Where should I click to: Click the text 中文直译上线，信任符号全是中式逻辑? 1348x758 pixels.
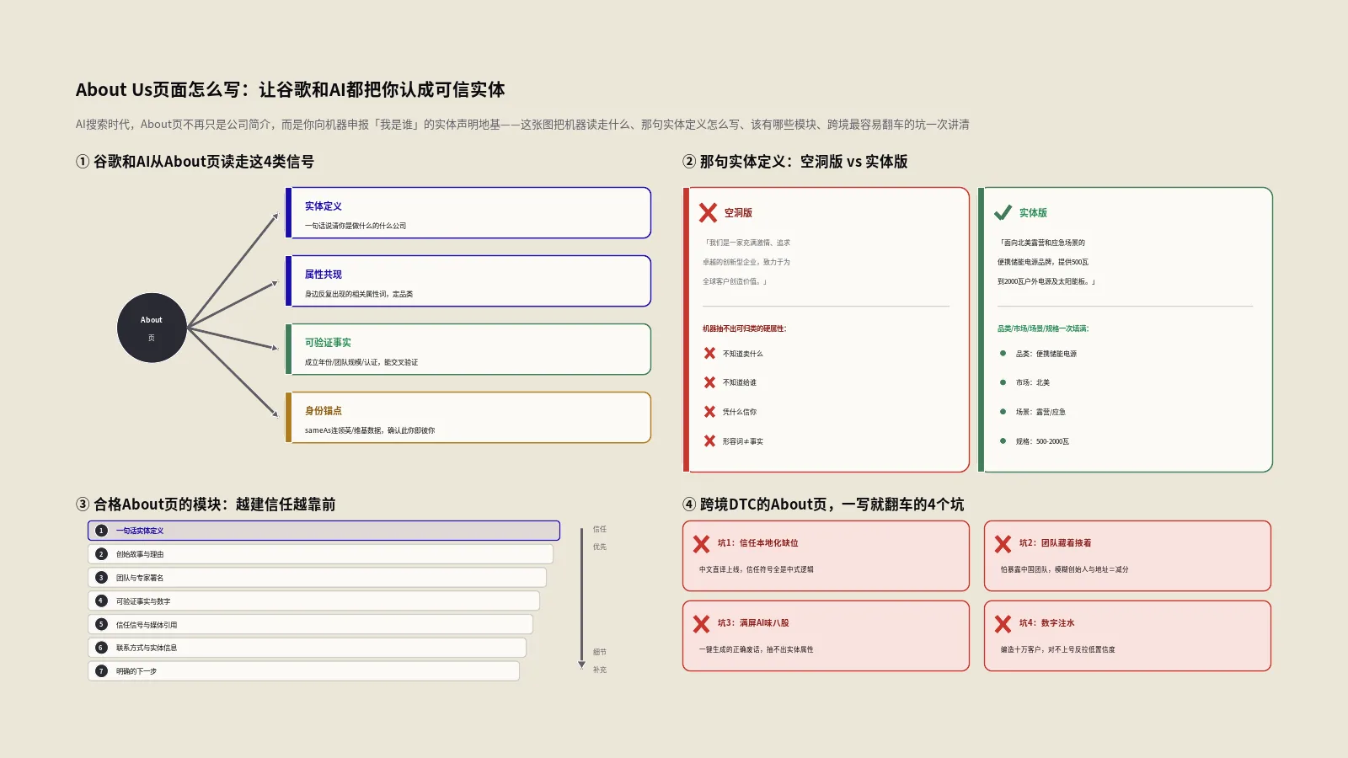click(757, 569)
